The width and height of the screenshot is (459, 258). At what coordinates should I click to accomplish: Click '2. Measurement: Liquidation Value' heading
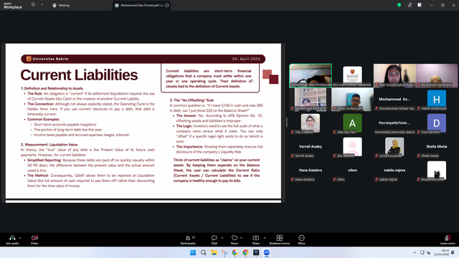tap(49, 145)
